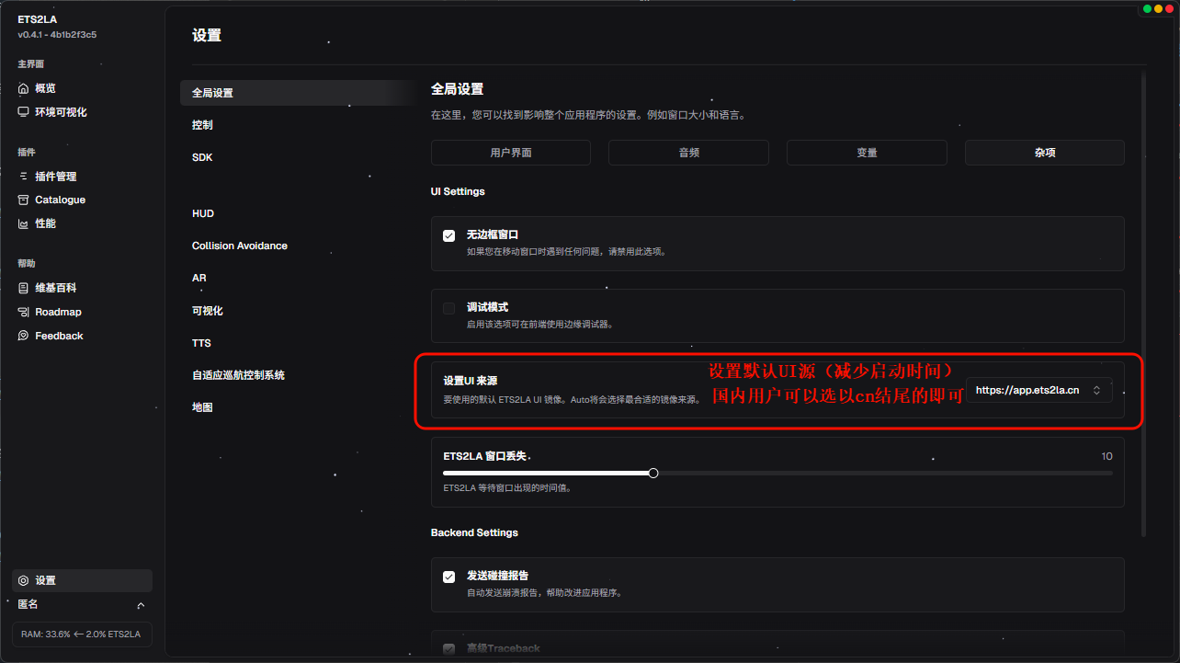Click the 环境可视化 monitor icon
The width and height of the screenshot is (1180, 663).
[x=24, y=112]
